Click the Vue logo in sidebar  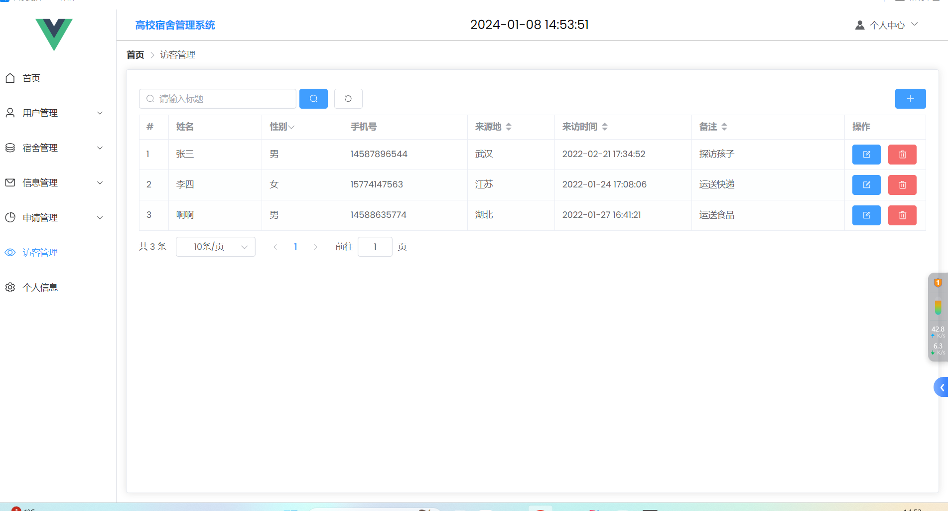[x=54, y=34]
